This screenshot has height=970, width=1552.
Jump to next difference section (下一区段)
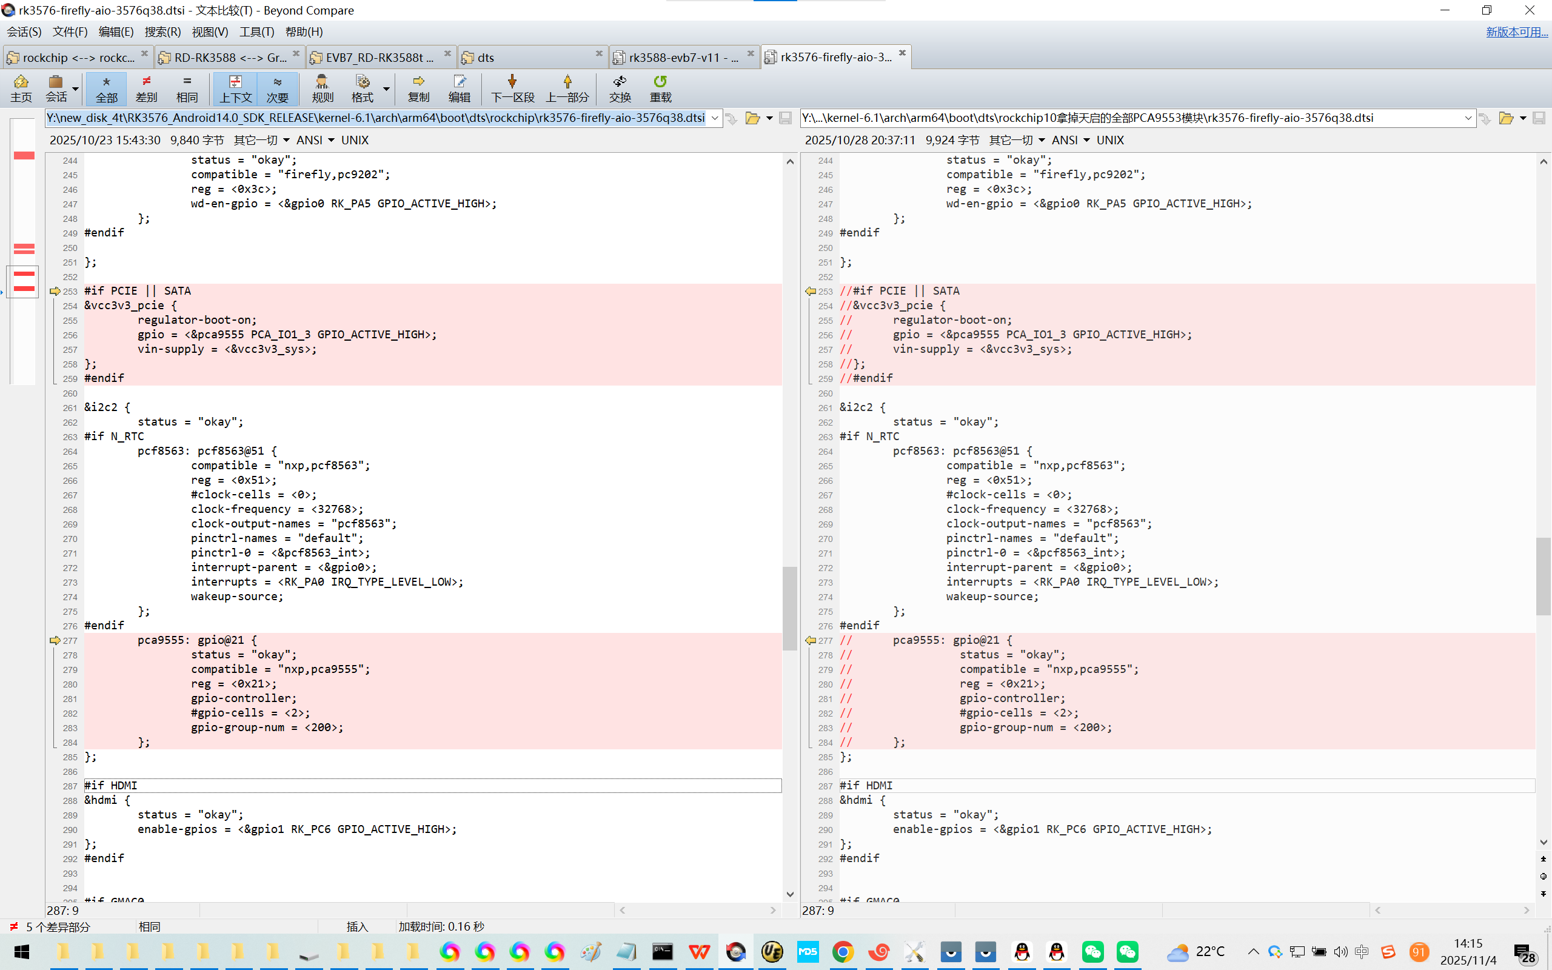coord(512,88)
